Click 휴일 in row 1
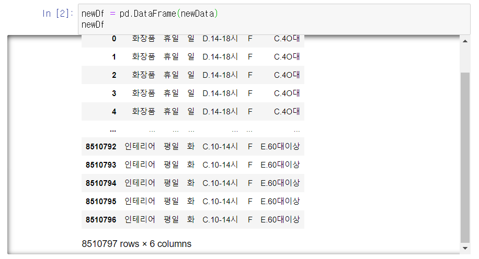 [x=171, y=57]
